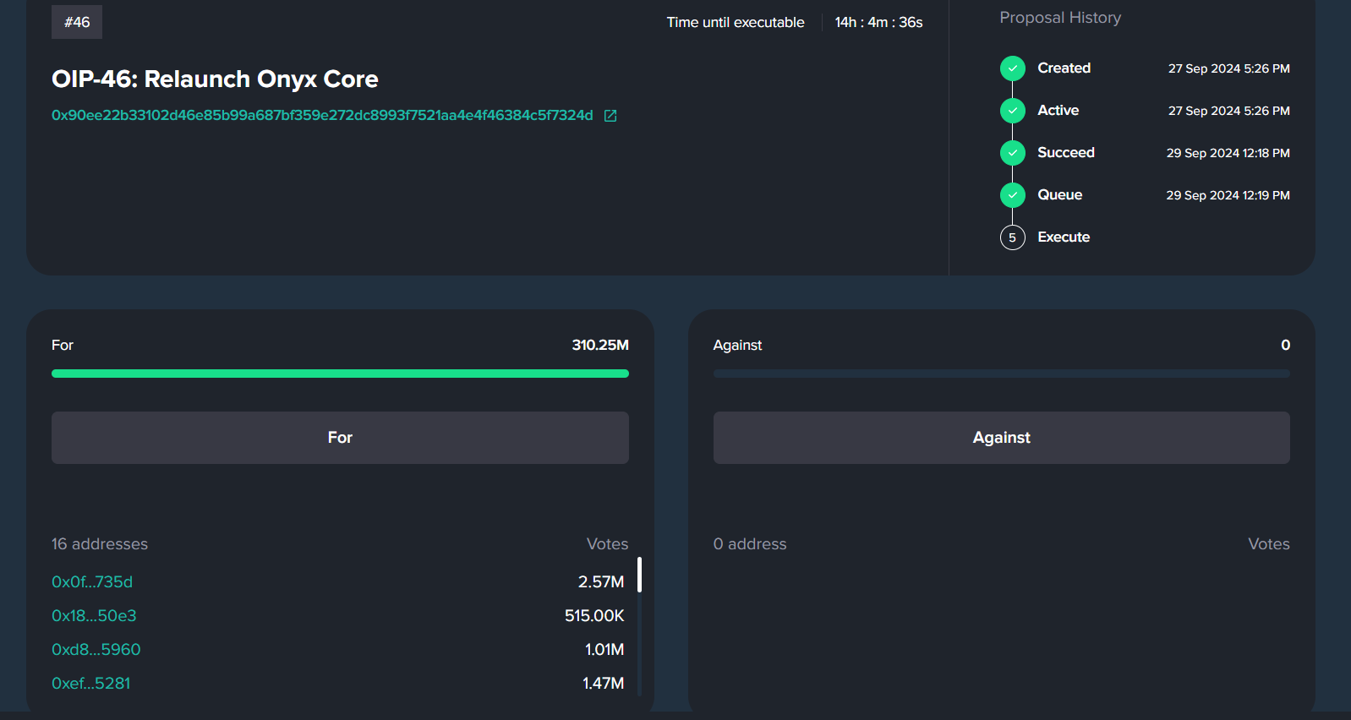This screenshot has width=1351, height=720.
Task: Click the Proposal History heading
Action: click(1060, 18)
